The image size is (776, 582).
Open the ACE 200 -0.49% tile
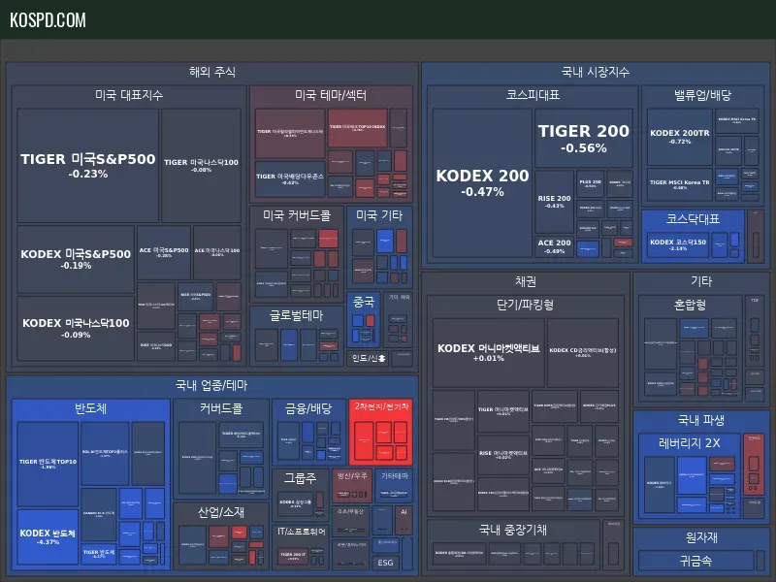point(554,246)
